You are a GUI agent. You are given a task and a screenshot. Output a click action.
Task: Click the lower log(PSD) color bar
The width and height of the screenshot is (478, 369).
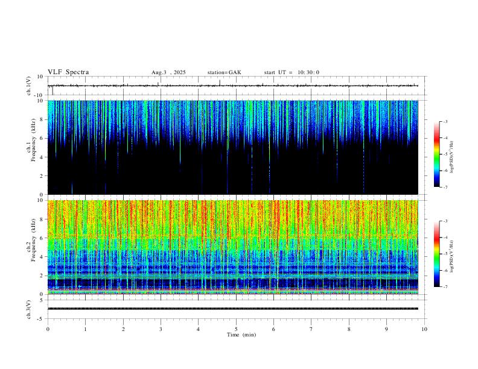pos(436,254)
